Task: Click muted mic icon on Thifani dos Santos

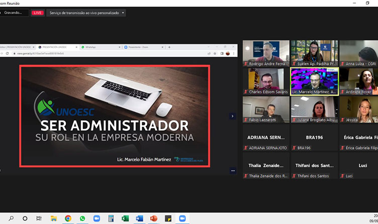Action: (x=294, y=175)
